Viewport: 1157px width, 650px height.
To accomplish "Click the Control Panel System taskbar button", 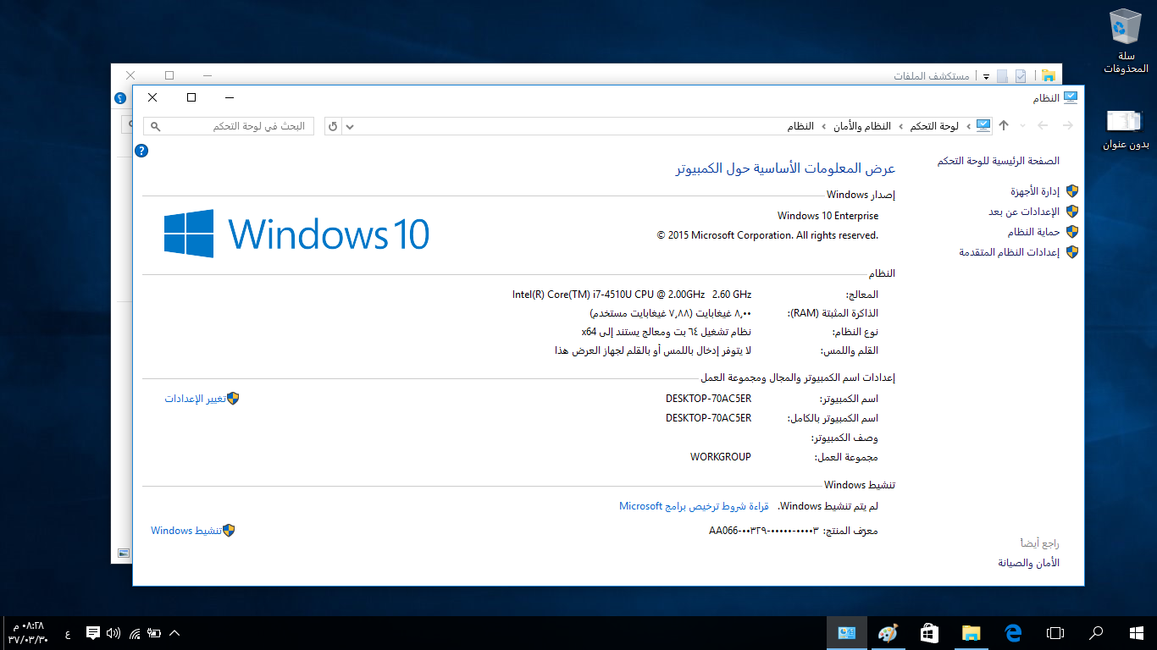I will pos(846,633).
